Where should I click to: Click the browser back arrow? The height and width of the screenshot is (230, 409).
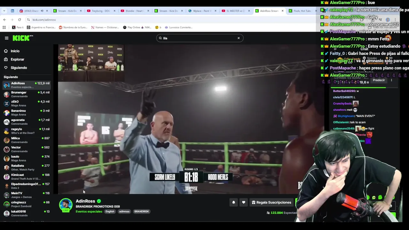(x=4, y=20)
